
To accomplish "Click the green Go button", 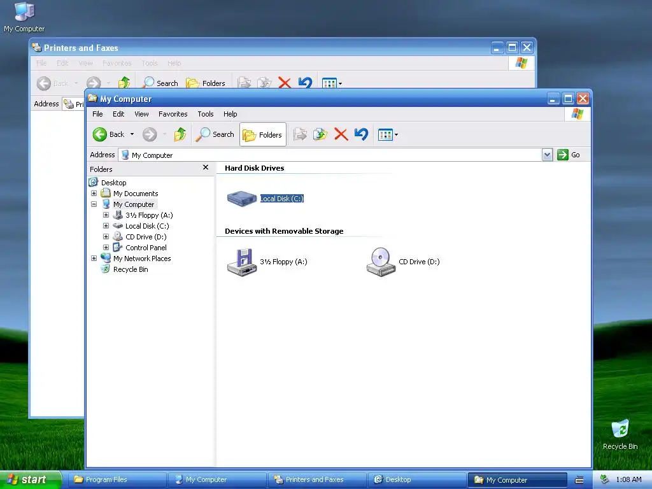I will pyautogui.click(x=569, y=155).
